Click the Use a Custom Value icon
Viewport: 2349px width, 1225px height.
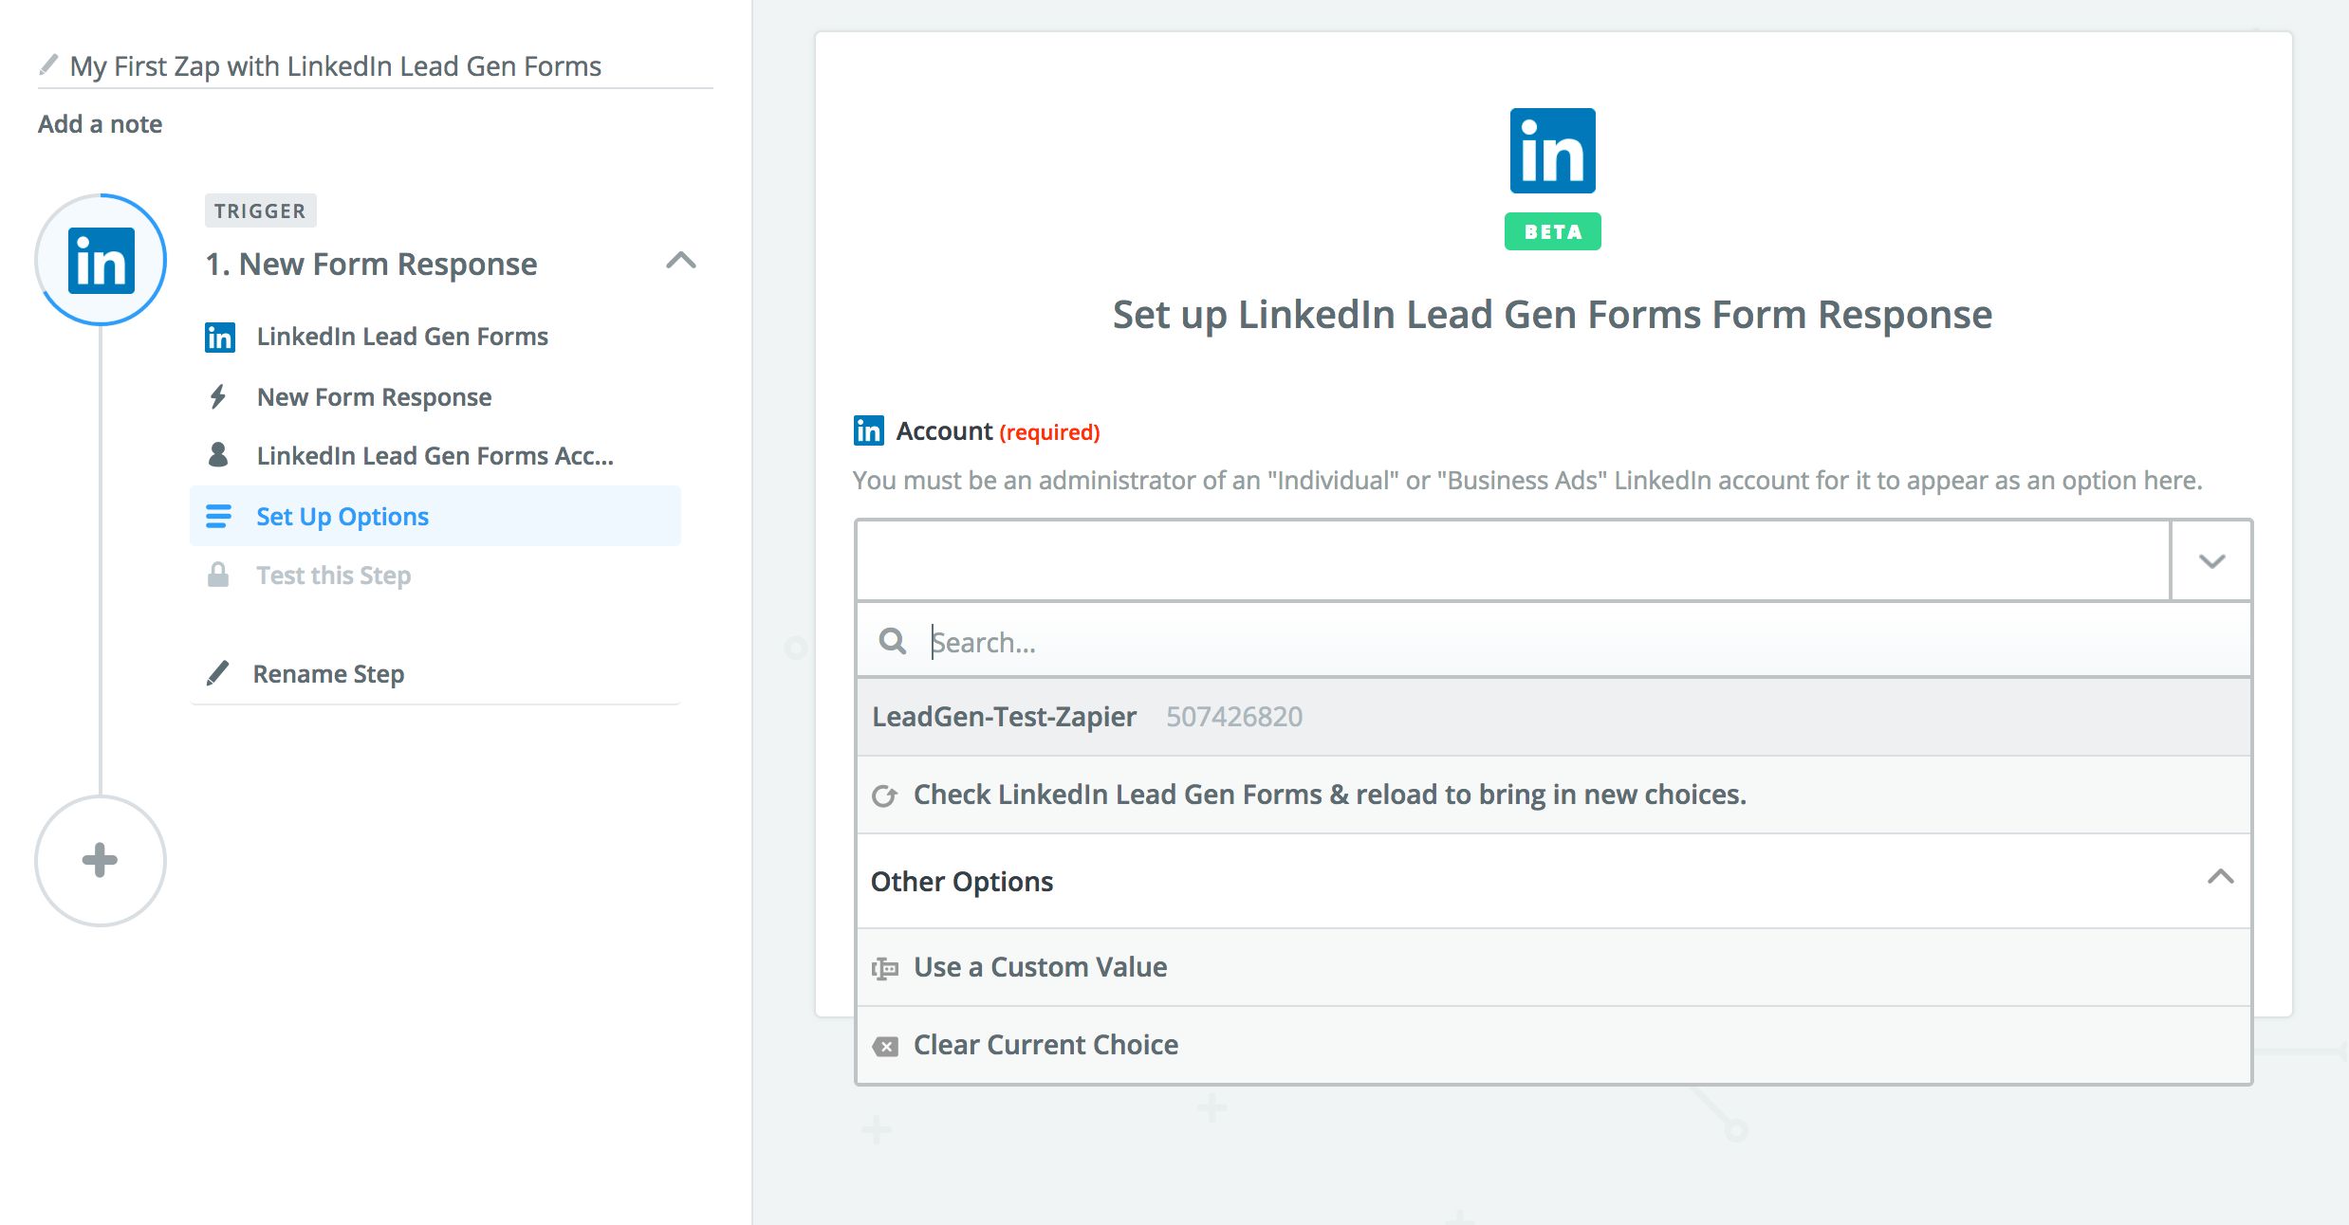885,968
